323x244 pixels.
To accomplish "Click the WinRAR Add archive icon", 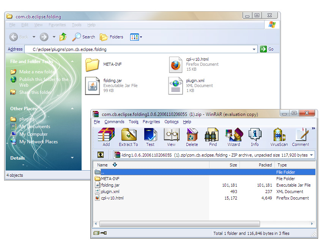I will (x=106, y=137).
